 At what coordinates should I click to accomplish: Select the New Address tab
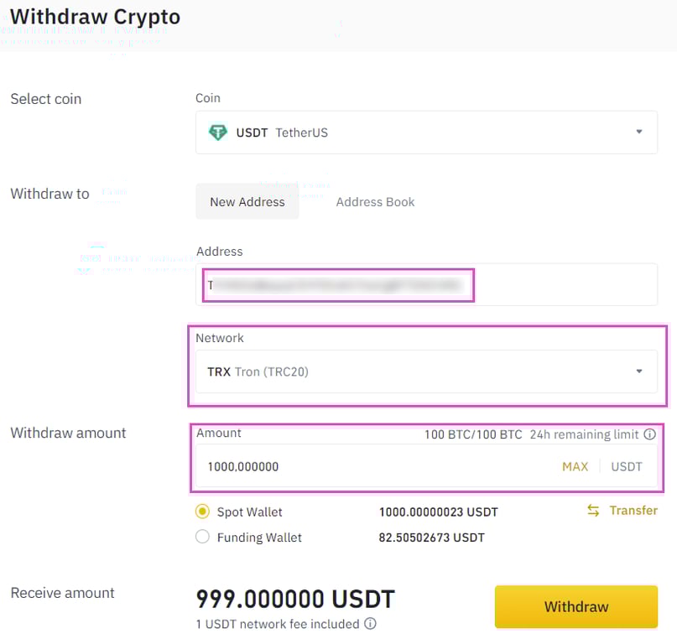pyautogui.click(x=247, y=201)
